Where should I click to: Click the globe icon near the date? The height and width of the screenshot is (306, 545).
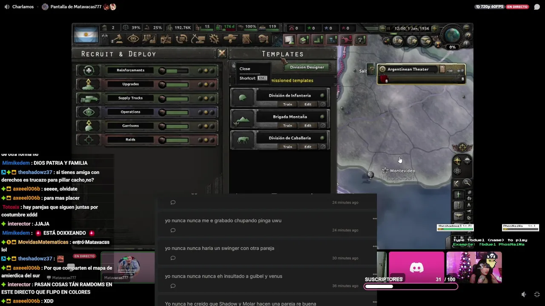coord(452,35)
